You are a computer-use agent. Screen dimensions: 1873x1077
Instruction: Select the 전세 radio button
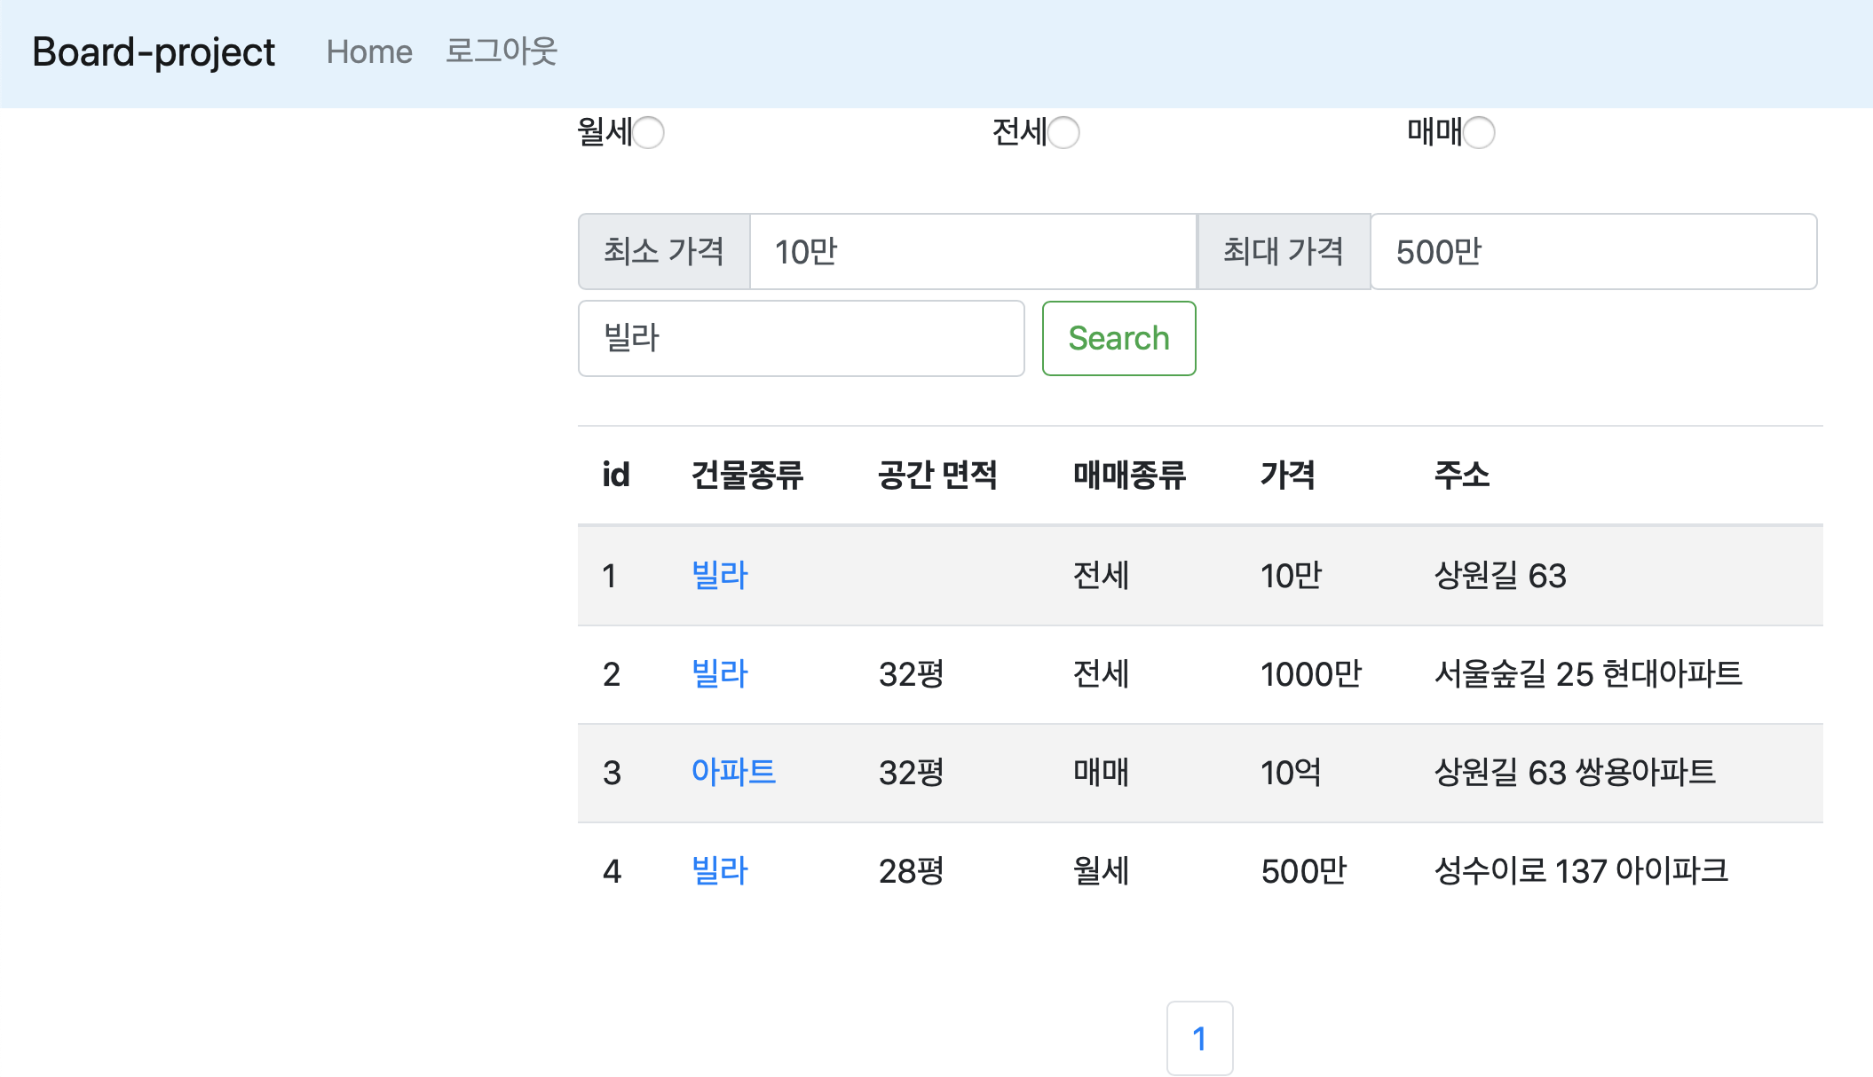[x=1063, y=133]
